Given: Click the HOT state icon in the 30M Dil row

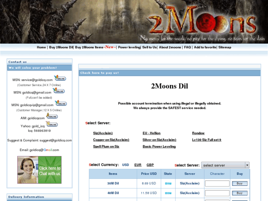Looking at the screenshot, I should tap(168, 184).
